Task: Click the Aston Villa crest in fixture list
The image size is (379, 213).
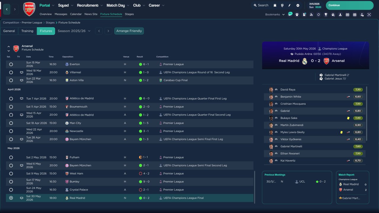Action: click(67, 80)
